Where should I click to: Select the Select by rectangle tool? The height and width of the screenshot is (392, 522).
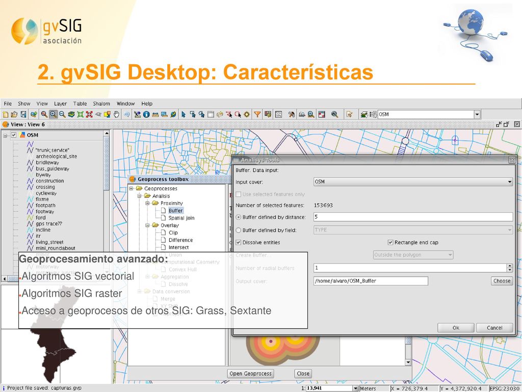[x=192, y=114]
